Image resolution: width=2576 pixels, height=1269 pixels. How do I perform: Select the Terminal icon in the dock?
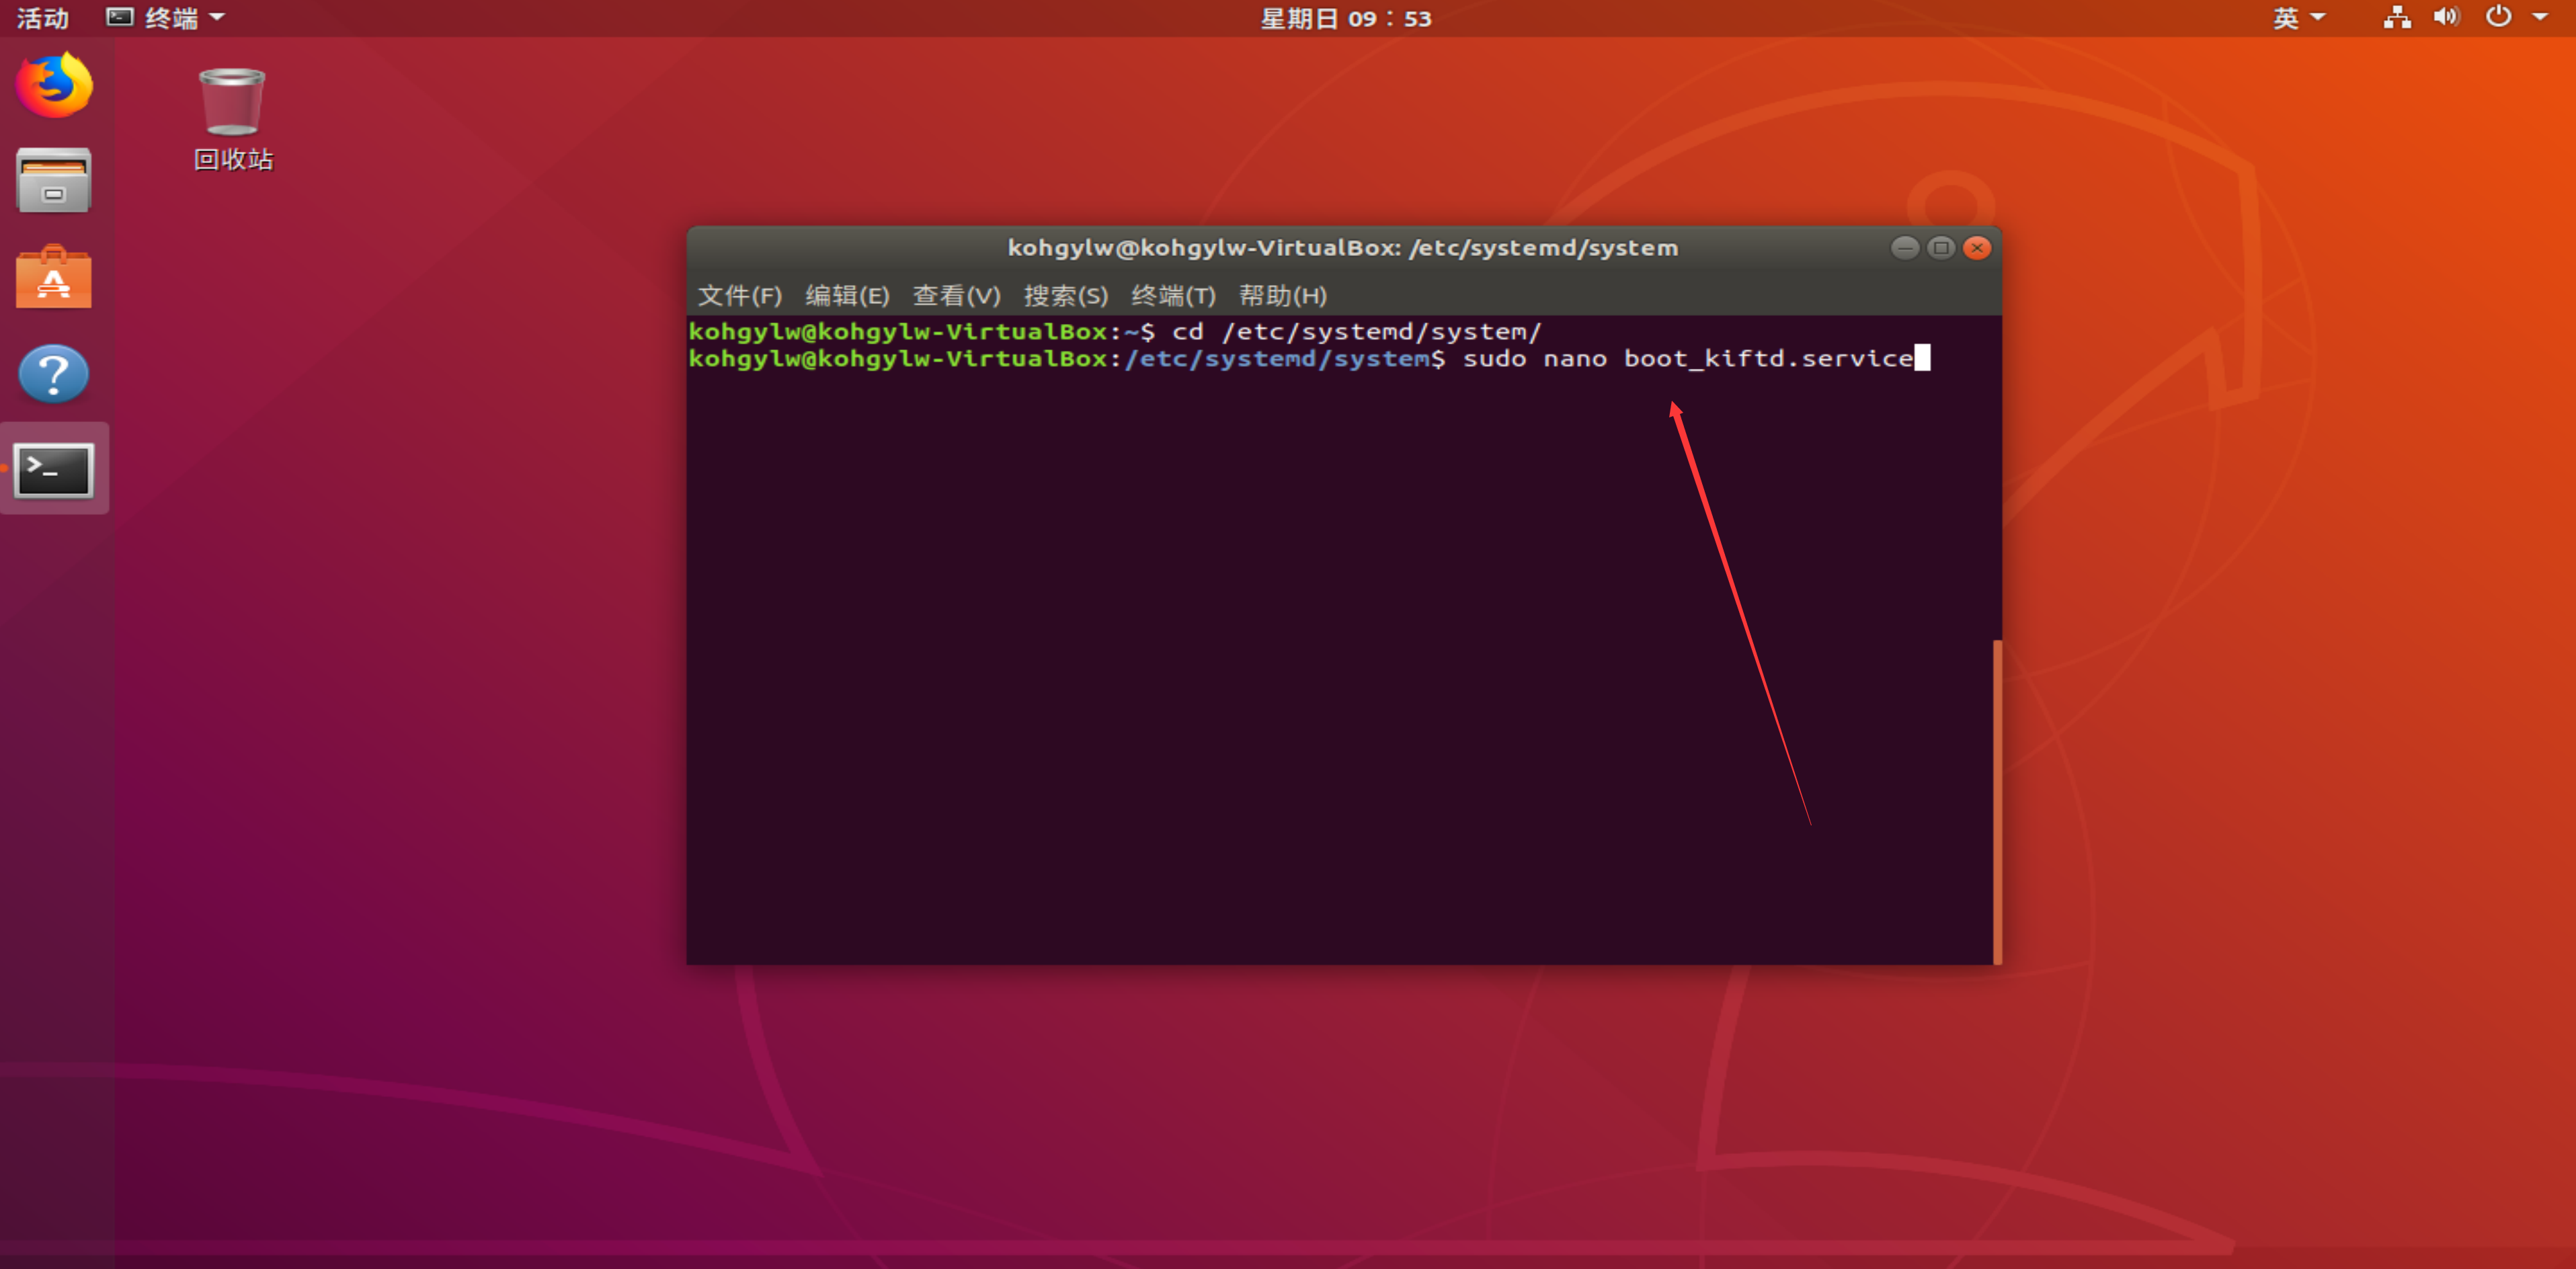click(53, 470)
